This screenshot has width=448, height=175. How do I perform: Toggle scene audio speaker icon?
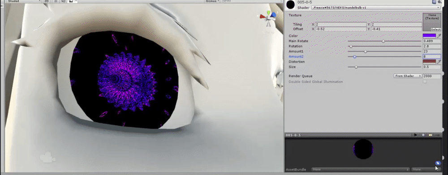tap(63, 1)
